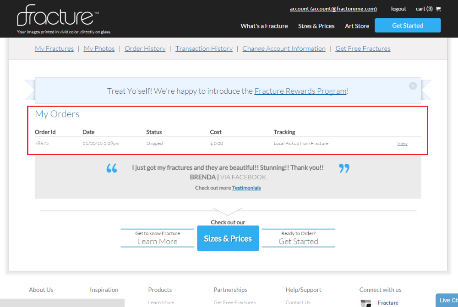Open the Order History tab
458x307 pixels.
click(x=145, y=48)
